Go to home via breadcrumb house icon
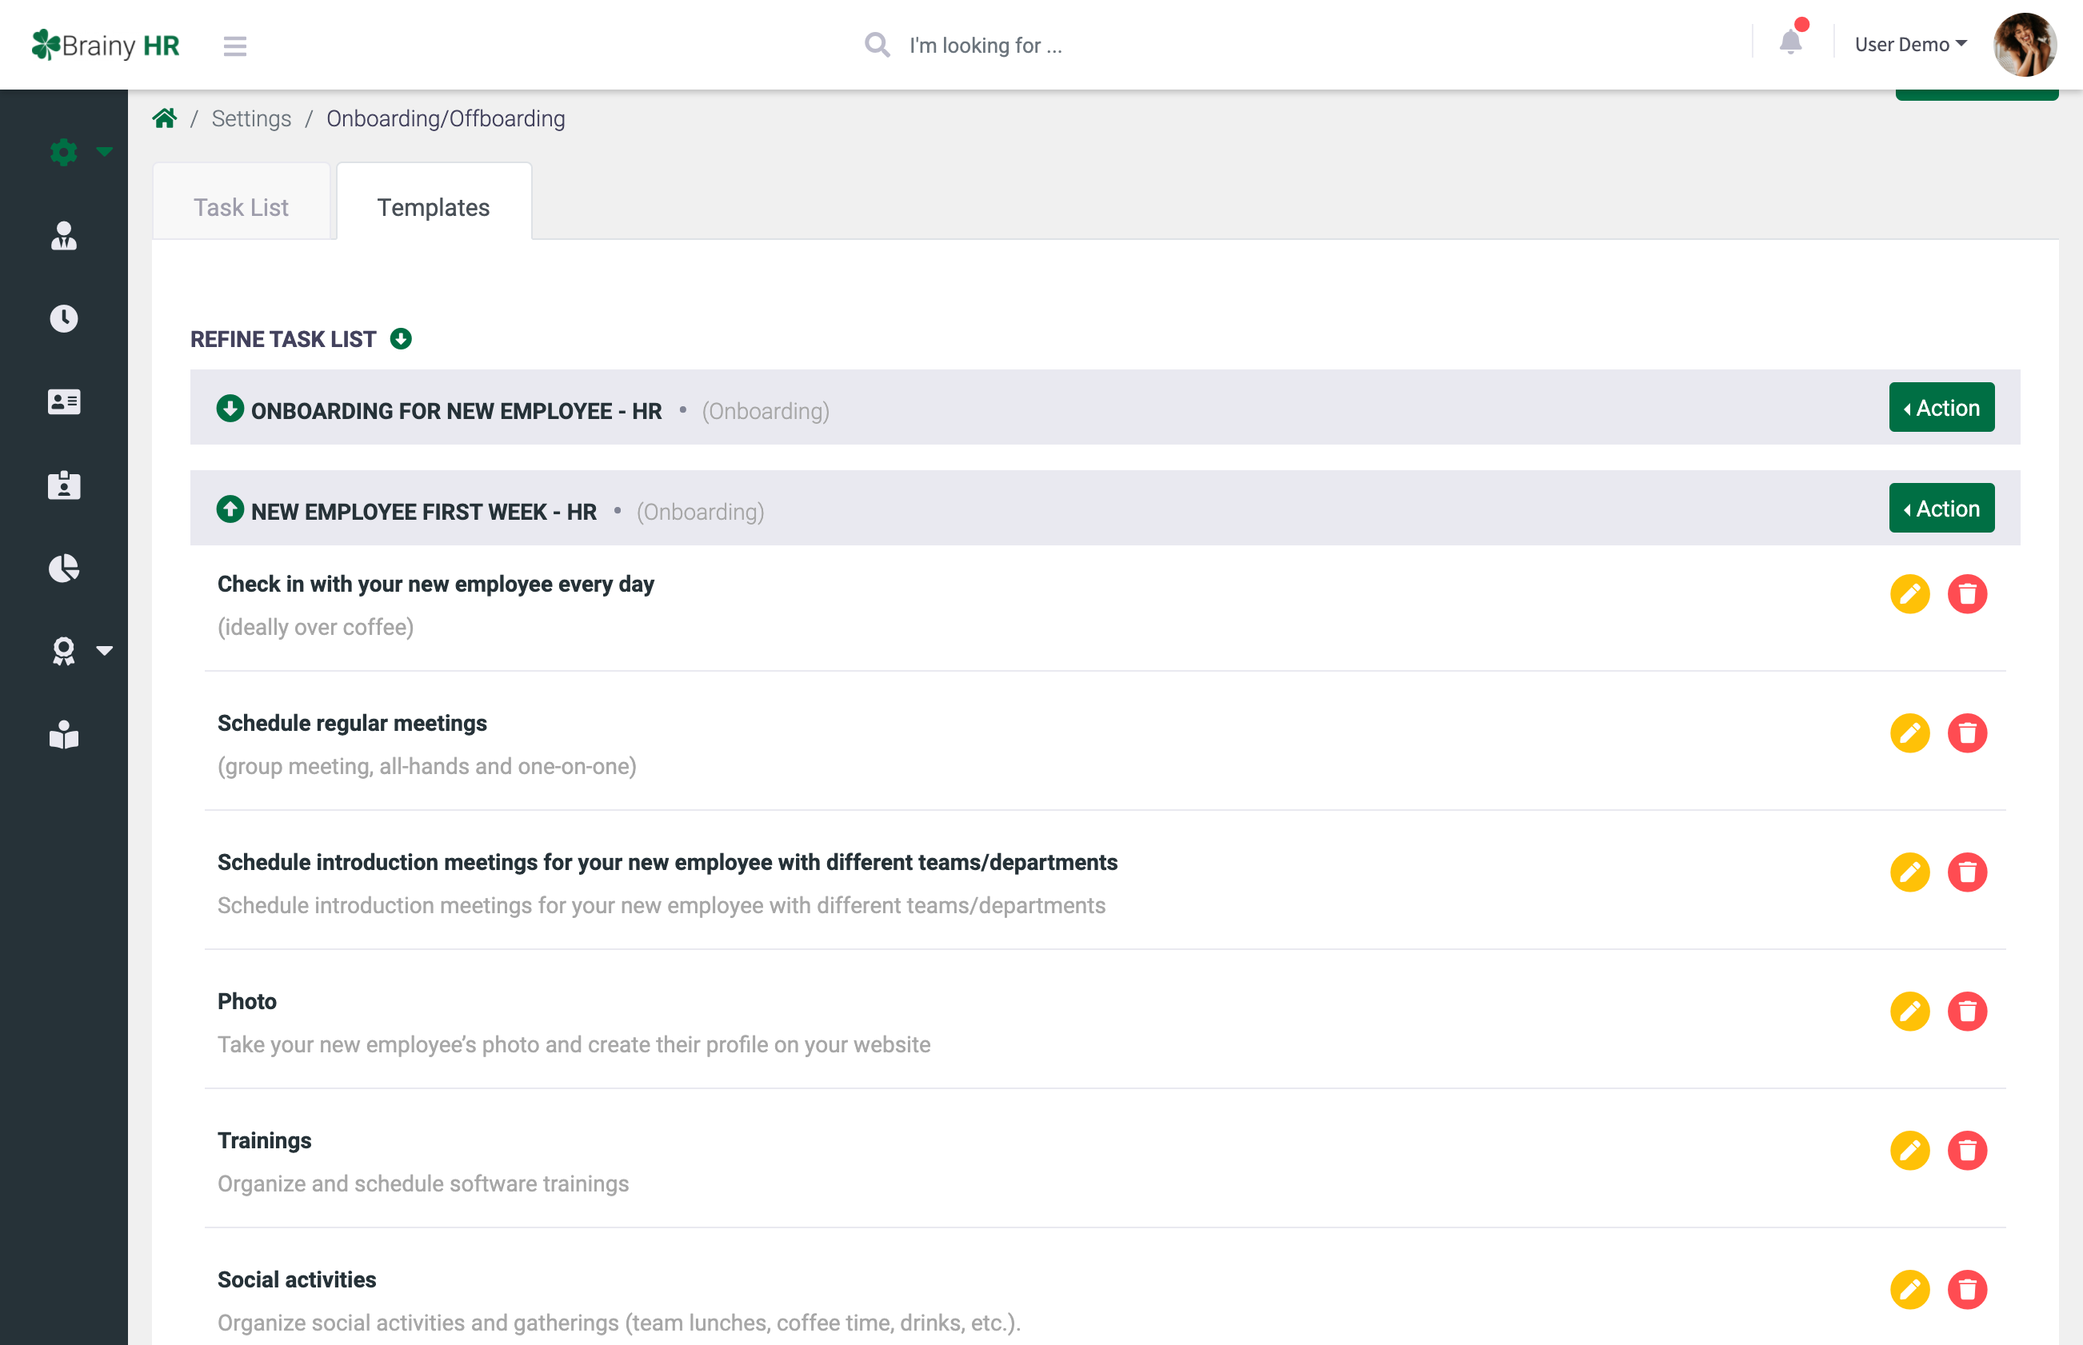Viewport: 2083px width, 1345px height. click(164, 118)
